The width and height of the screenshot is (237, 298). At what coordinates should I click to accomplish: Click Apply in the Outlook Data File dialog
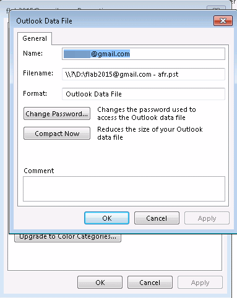[207, 218]
